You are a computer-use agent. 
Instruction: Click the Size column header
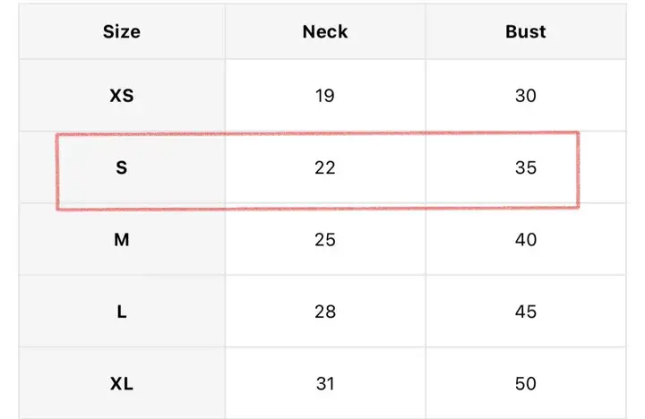point(121,31)
